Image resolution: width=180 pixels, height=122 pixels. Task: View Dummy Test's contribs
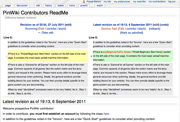point(131,29)
